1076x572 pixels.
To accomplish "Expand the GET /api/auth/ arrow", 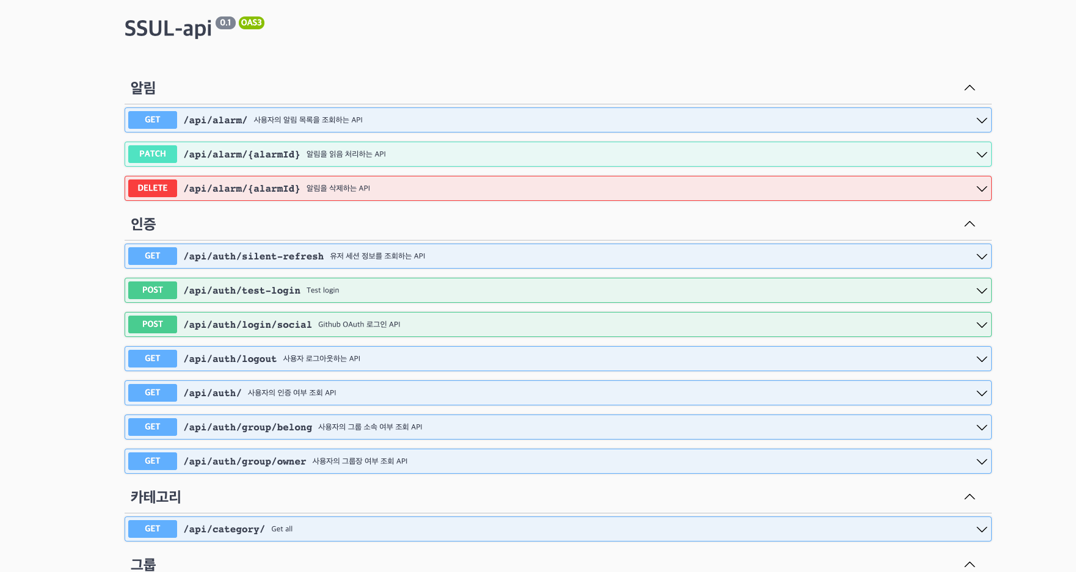I will click(981, 393).
